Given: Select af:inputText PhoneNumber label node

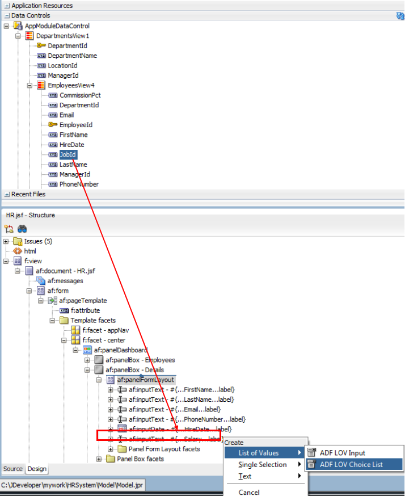Looking at the screenshot, I should (x=187, y=419).
